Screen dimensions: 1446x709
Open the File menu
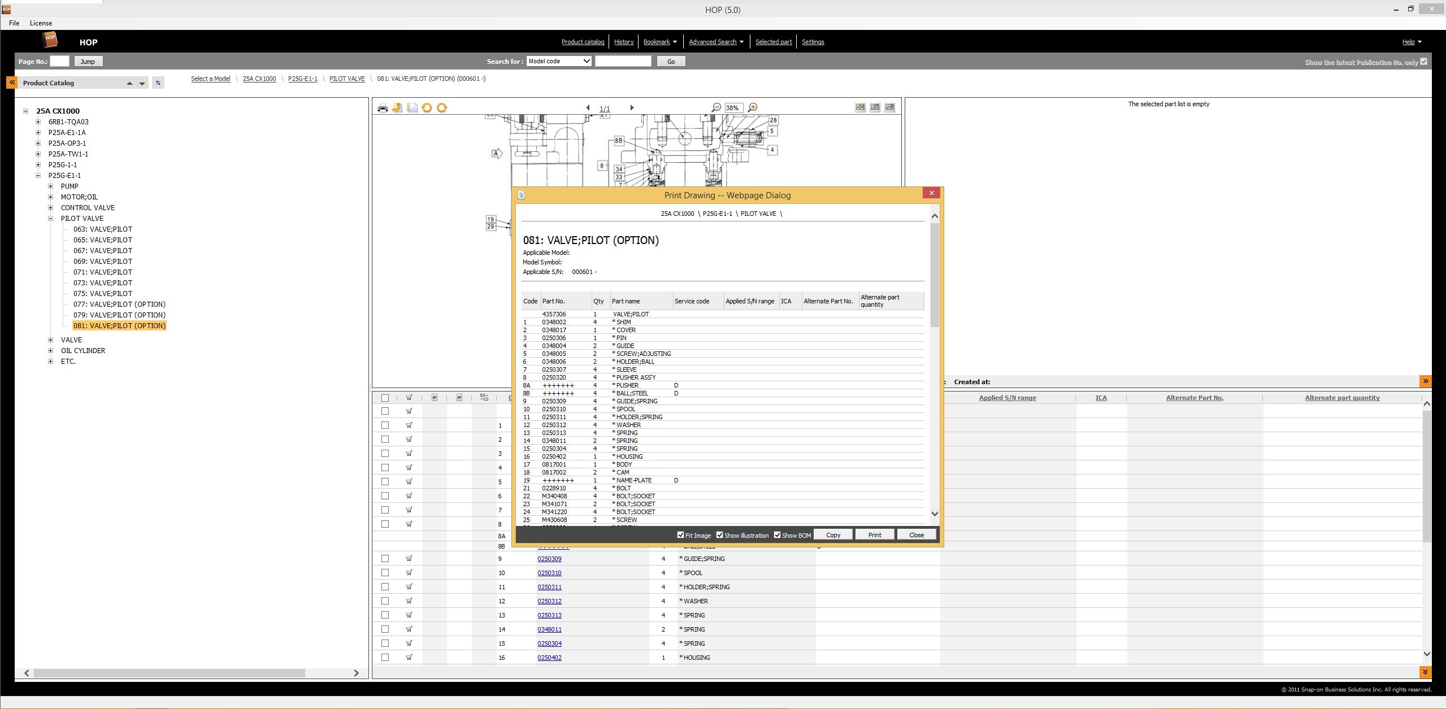(x=14, y=23)
